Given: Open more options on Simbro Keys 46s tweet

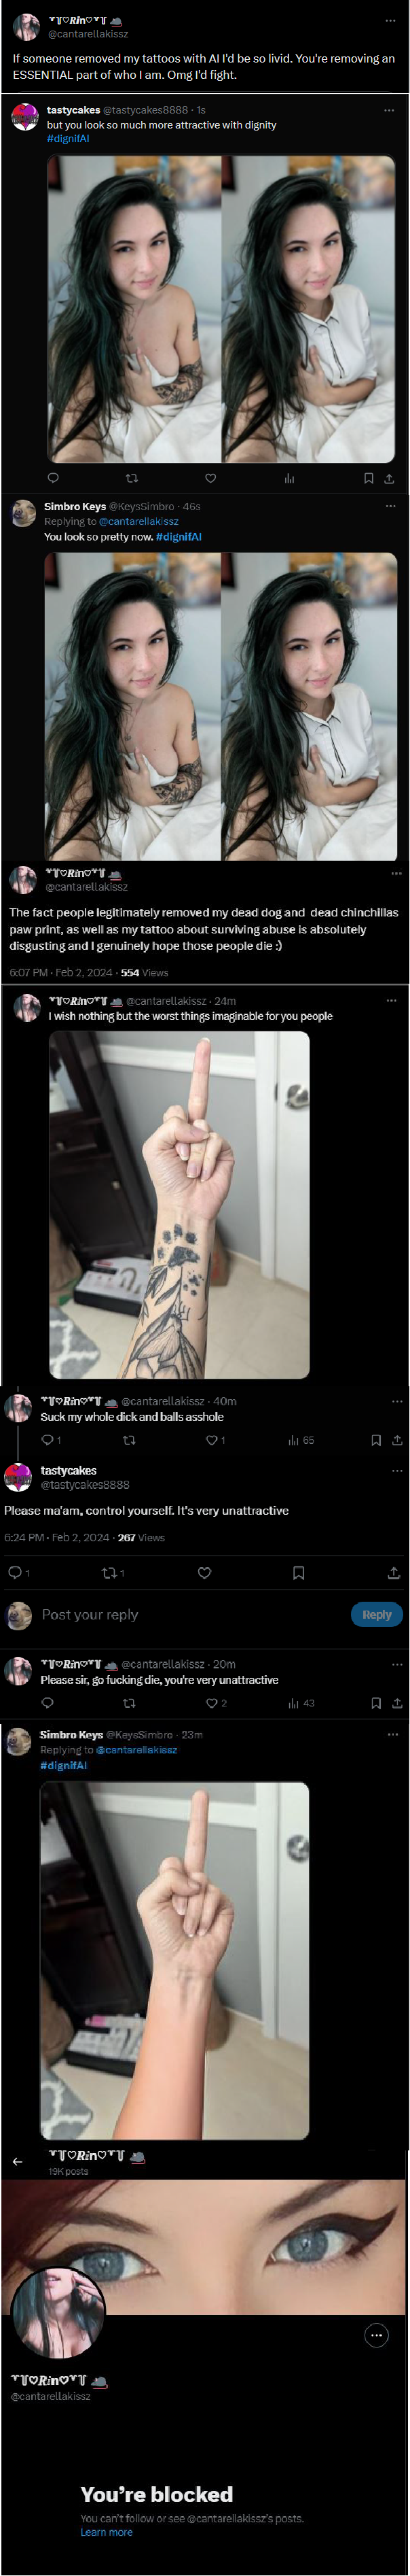Looking at the screenshot, I should pos(391,506).
